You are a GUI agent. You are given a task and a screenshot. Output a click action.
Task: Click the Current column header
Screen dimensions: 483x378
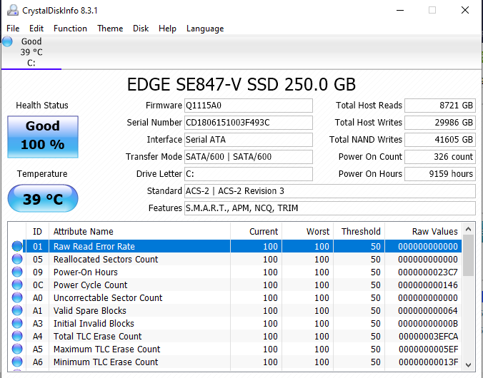point(256,231)
